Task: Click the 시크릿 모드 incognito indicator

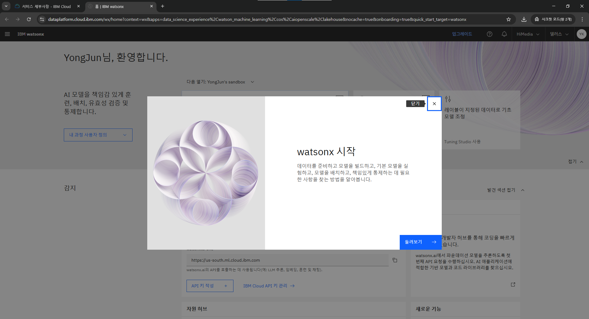Action: 553,19
